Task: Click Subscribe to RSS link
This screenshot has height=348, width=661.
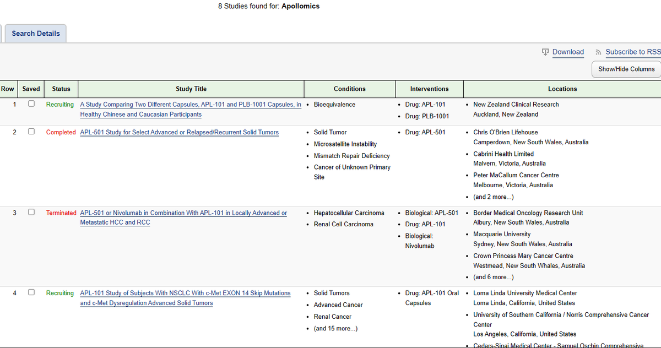Action: coord(633,52)
